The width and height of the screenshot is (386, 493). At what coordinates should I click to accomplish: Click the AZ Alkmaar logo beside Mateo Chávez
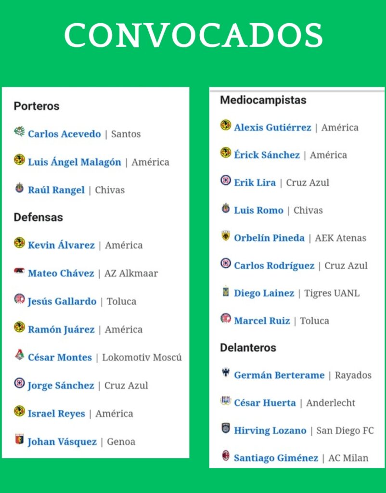click(x=19, y=271)
